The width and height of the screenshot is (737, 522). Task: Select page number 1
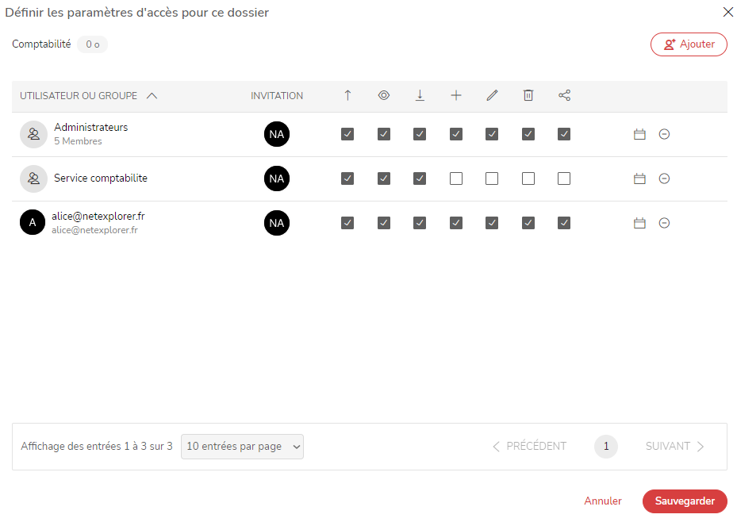point(606,447)
